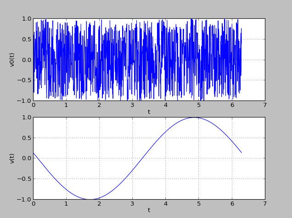Click the −0.5 y-tick of the v(t) plot
This screenshot has height=218, width=292.
click(x=24, y=179)
